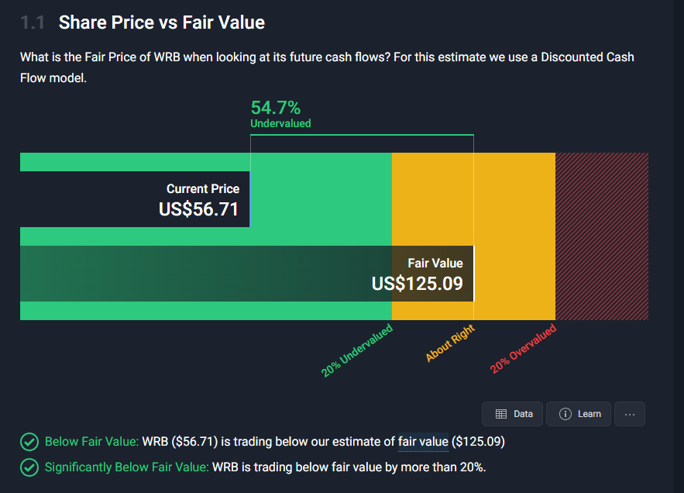684x493 pixels.
Task: Click the Significantly Below Fair Value text
Action: pyautogui.click(x=126, y=467)
